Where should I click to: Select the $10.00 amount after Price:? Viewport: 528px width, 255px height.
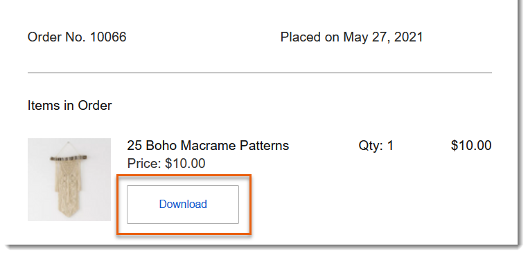pyautogui.click(x=185, y=164)
